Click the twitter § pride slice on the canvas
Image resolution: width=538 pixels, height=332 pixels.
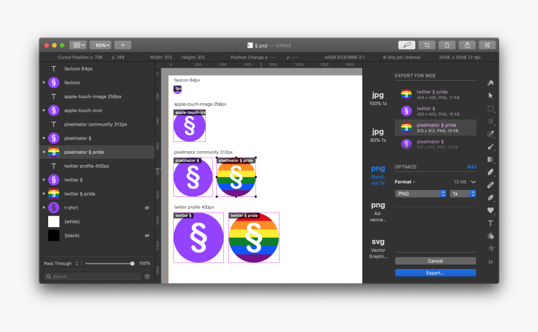click(254, 238)
